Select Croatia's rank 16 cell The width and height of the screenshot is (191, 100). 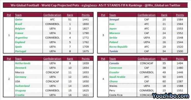click(70, 95)
